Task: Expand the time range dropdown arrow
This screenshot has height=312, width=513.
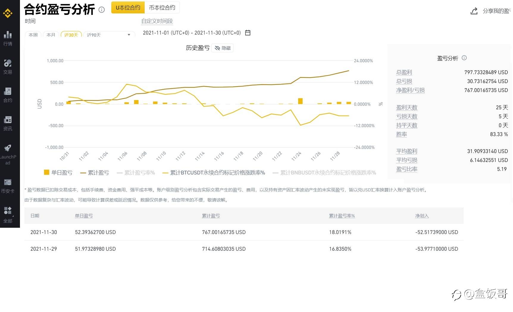Action: (x=129, y=35)
